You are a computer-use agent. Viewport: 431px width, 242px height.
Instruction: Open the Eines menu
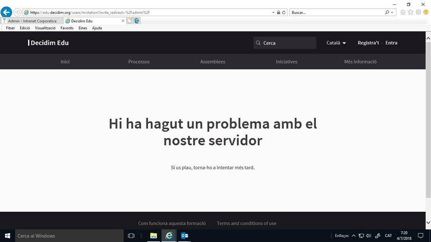pos(83,28)
